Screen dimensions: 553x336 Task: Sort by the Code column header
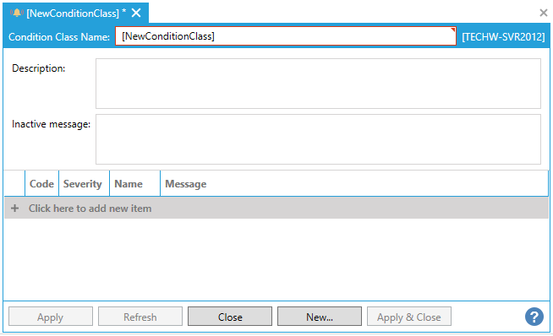(x=41, y=183)
